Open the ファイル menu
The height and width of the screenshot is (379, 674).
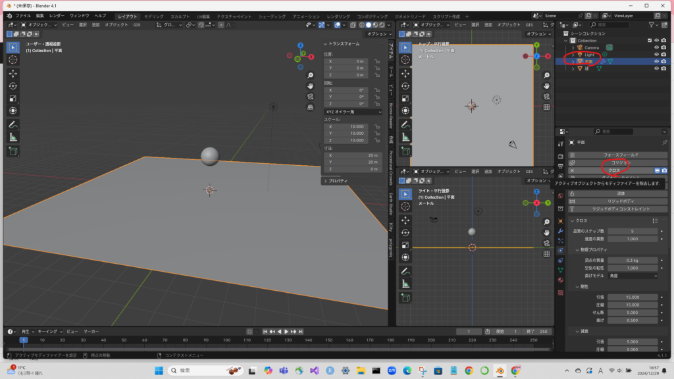point(23,15)
